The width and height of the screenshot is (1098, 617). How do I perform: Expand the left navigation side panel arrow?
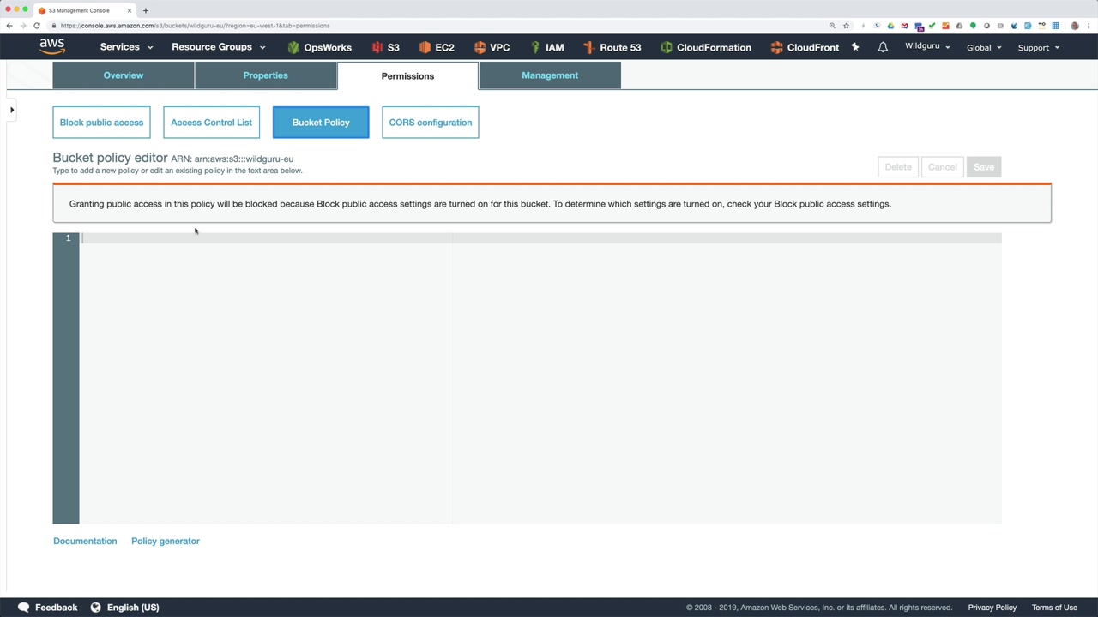(x=12, y=110)
